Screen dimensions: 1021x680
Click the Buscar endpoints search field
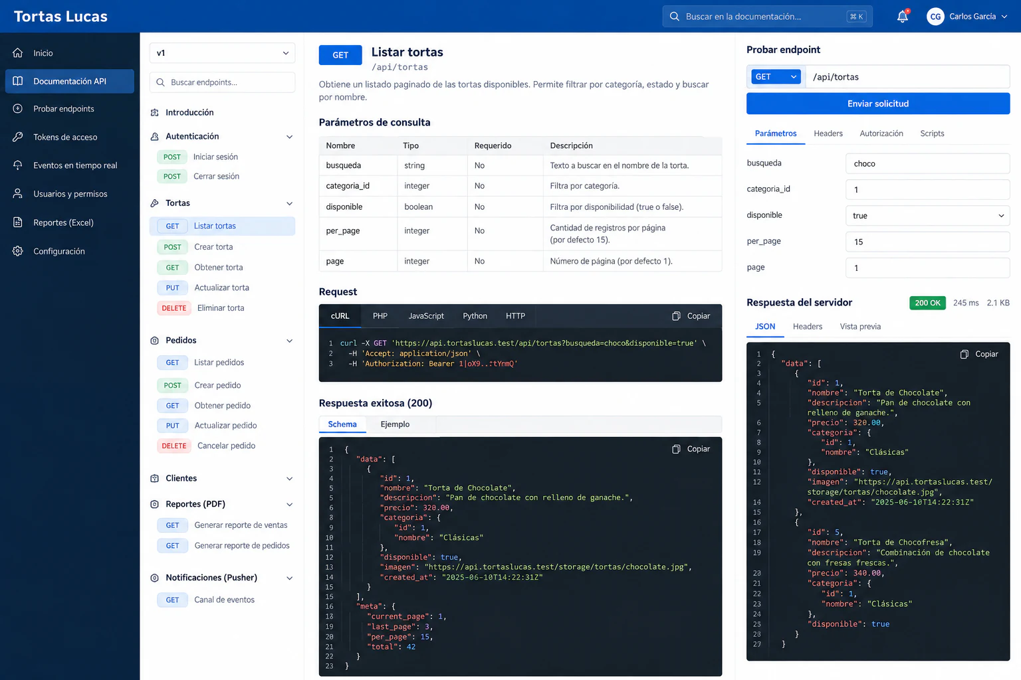tap(222, 82)
